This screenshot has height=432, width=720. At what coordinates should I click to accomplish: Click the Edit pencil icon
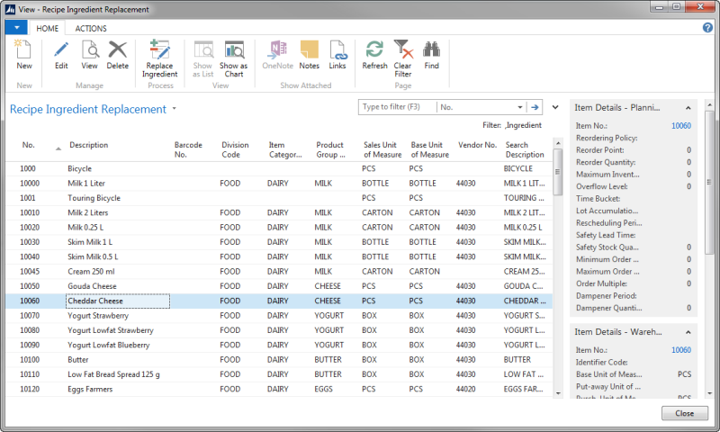[61, 55]
